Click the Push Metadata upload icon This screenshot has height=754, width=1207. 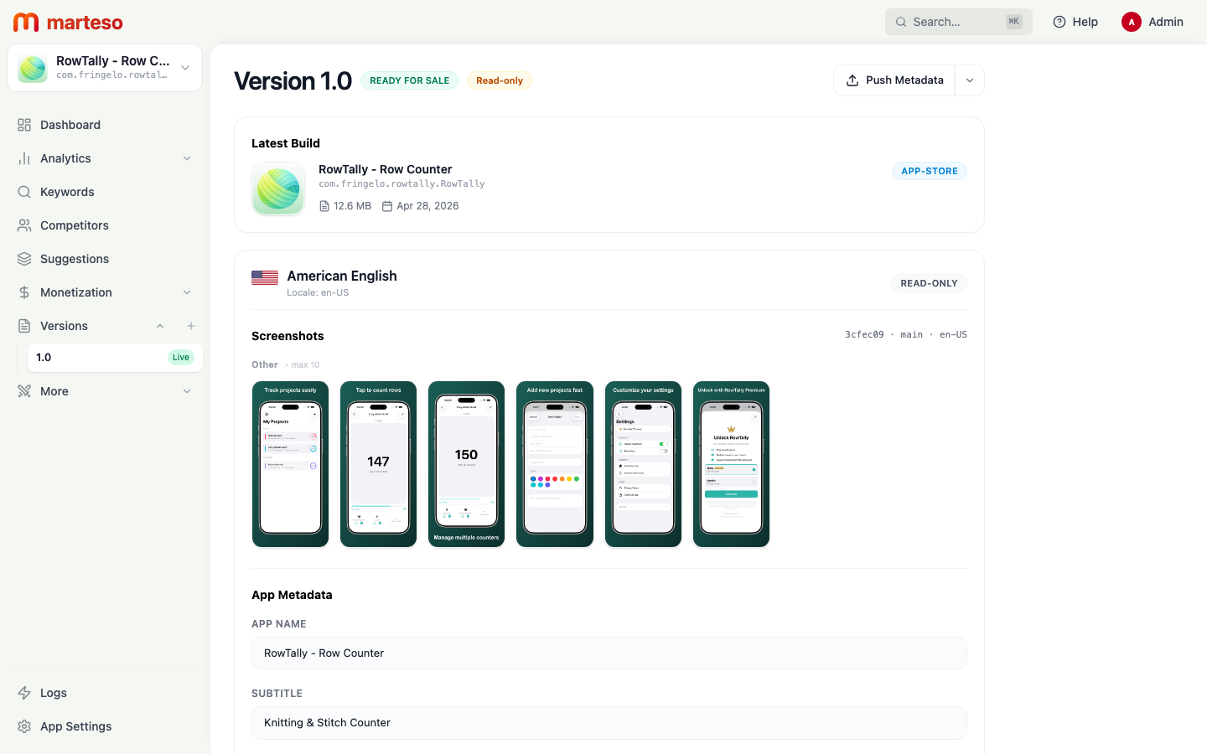click(852, 80)
